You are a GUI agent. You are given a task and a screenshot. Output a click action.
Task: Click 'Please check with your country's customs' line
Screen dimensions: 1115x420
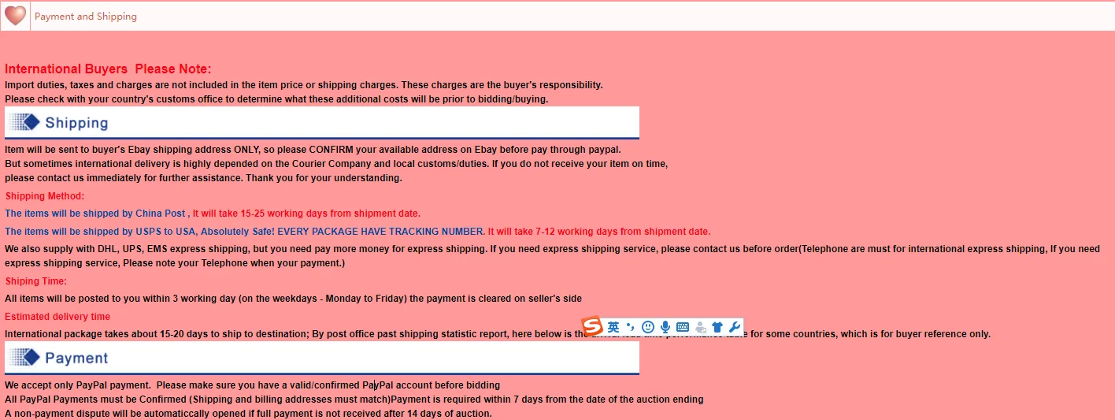coord(276,99)
